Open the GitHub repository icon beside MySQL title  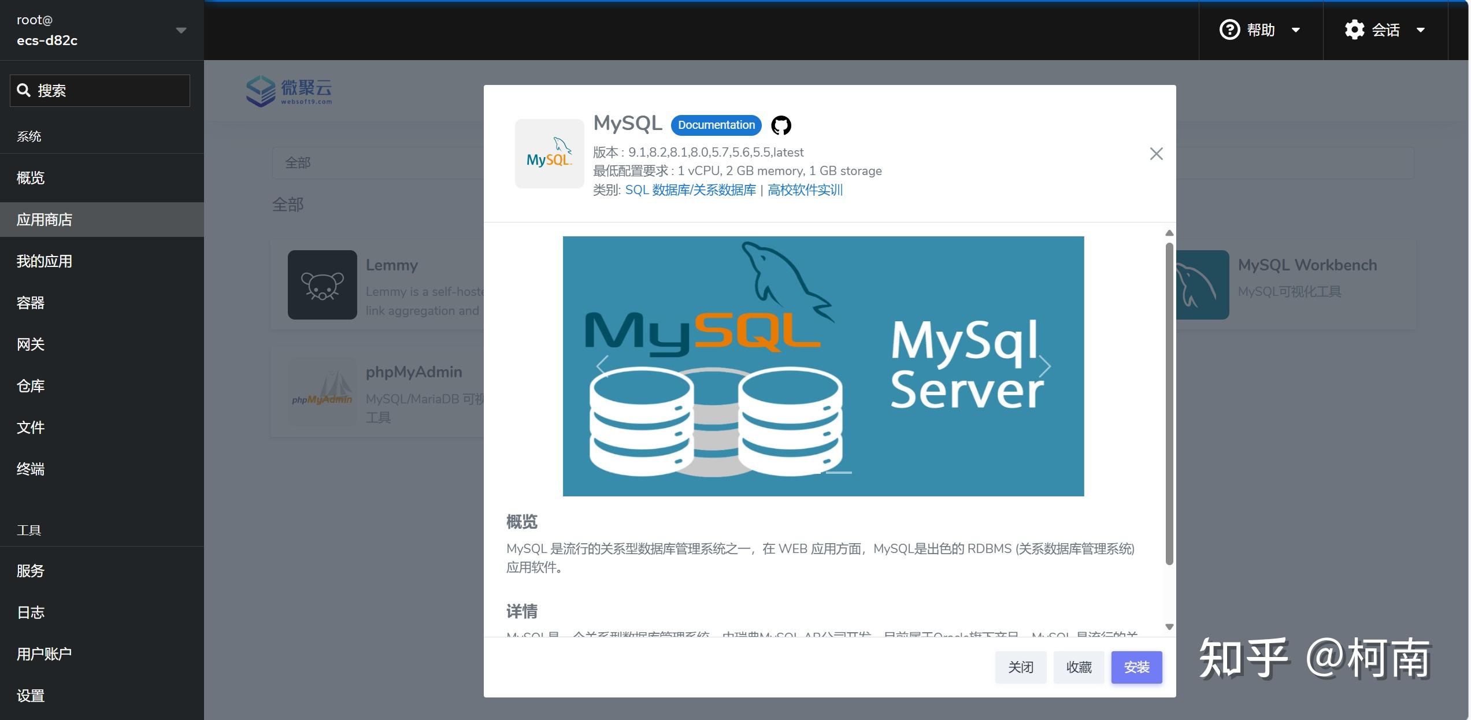coord(781,125)
